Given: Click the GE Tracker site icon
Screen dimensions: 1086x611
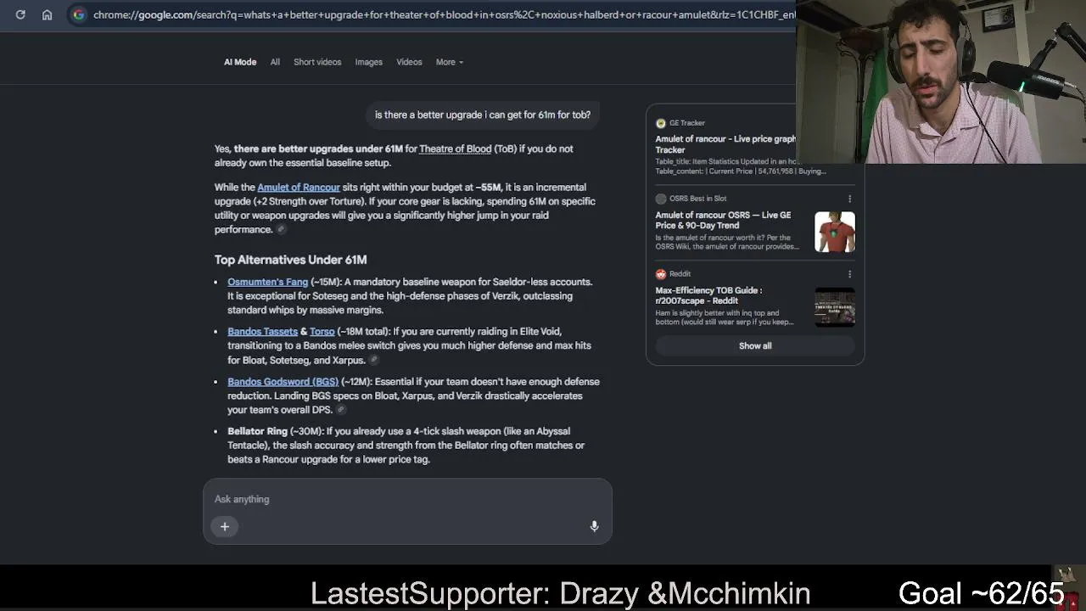Looking at the screenshot, I should point(661,123).
